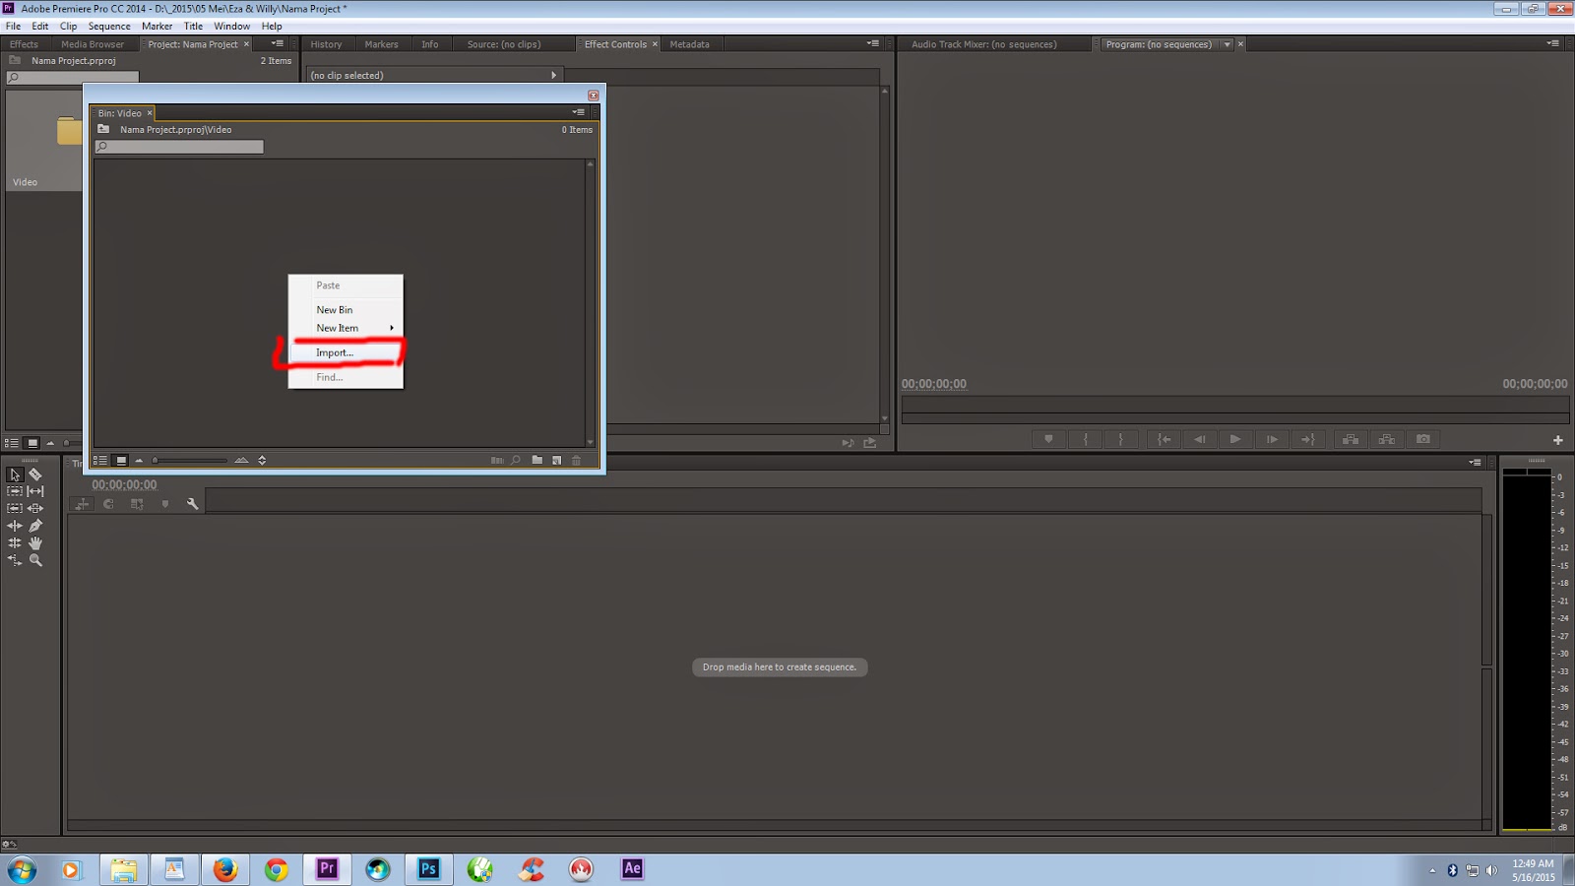
Task: Click the Lift button in Program monitor
Action: [x=1351, y=439]
